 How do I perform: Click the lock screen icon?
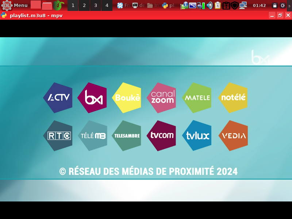pos(275,5)
